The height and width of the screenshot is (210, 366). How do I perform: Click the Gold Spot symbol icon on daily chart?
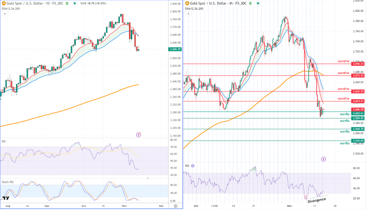click(3, 3)
